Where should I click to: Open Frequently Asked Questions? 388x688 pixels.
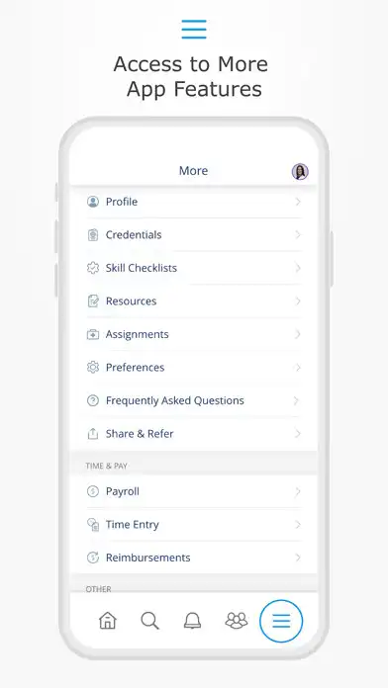194,400
